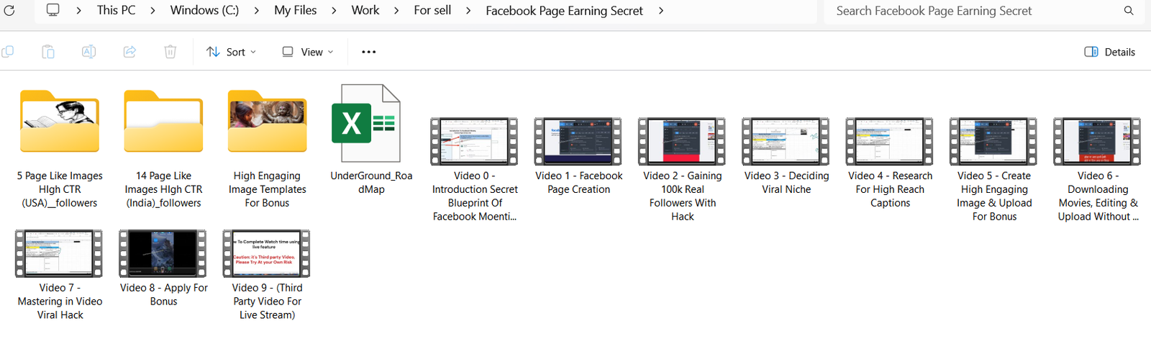Click the '5 Page Like Images HIgh CTR (USA)__followers' label
Image resolution: width=1151 pixels, height=349 pixels.
click(x=60, y=189)
